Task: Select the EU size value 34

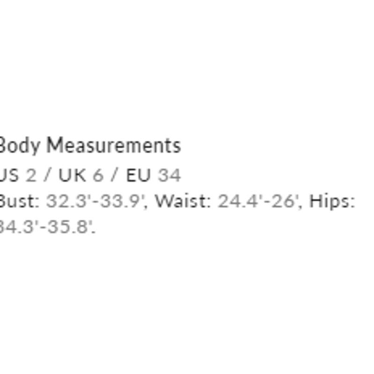Action: (169, 175)
